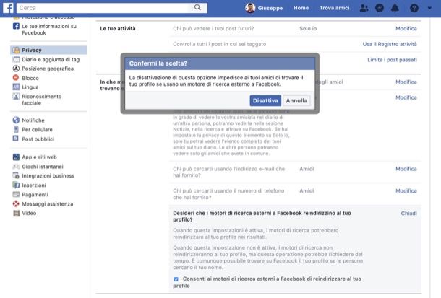
Task: Click Modifica for post futuri
Action: pos(406,28)
